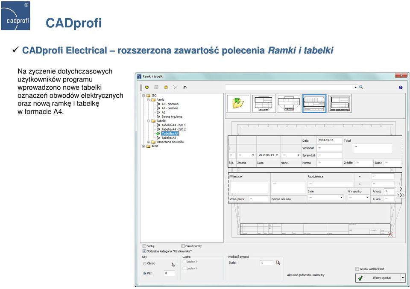The height and width of the screenshot is (289, 410).
Task: Select the blue-highlighted table thumbnail
Action: (x=314, y=103)
